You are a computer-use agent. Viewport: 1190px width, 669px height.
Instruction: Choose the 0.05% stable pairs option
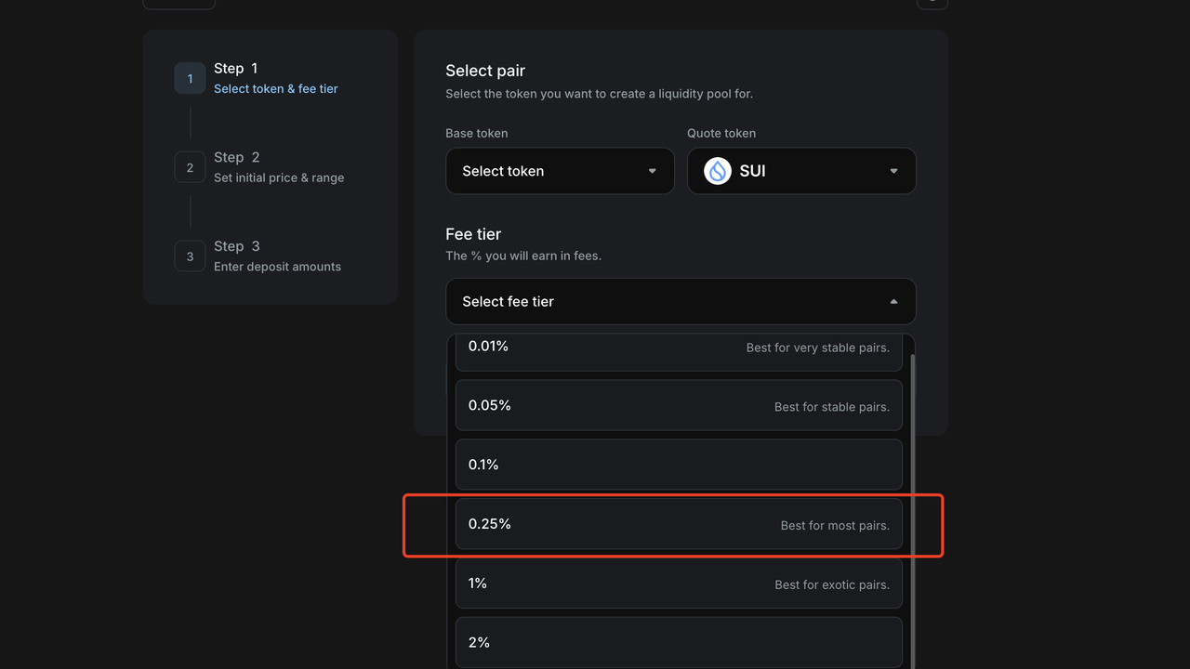click(679, 405)
